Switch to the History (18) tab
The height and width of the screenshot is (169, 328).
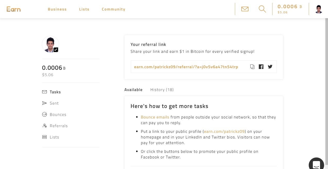pos(162,90)
